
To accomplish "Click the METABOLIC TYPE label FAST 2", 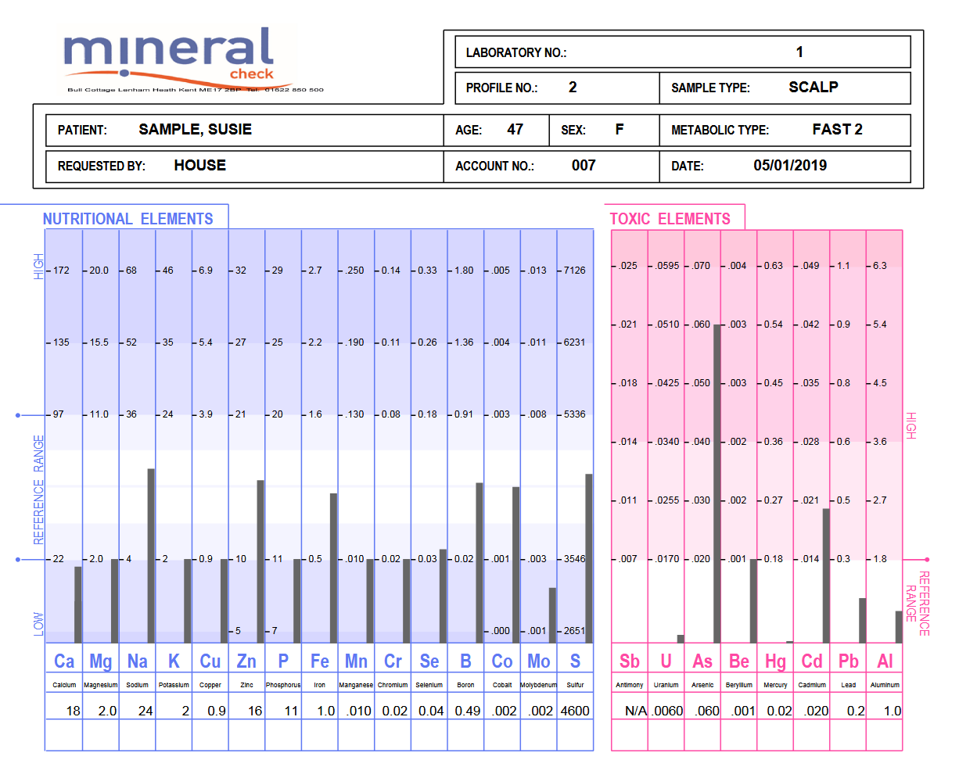I will click(x=836, y=130).
